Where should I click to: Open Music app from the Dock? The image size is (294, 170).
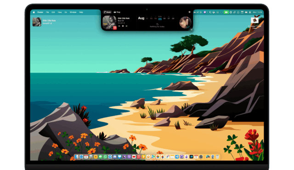[x=139, y=157]
